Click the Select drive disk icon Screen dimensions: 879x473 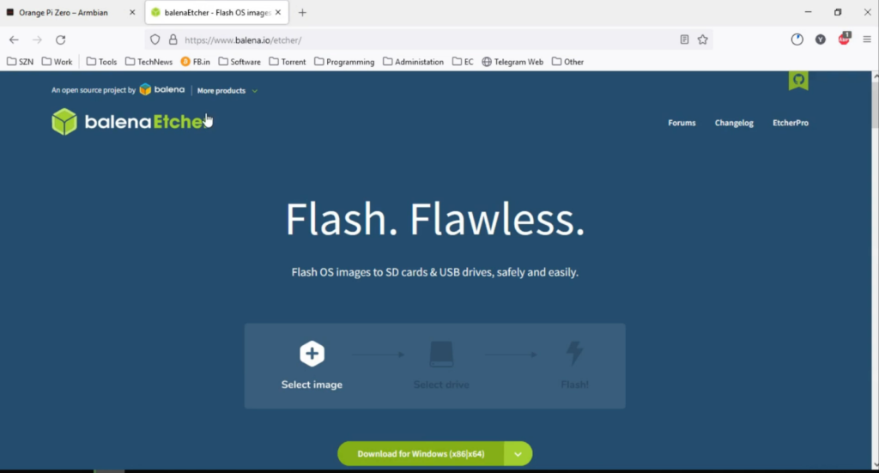(441, 355)
